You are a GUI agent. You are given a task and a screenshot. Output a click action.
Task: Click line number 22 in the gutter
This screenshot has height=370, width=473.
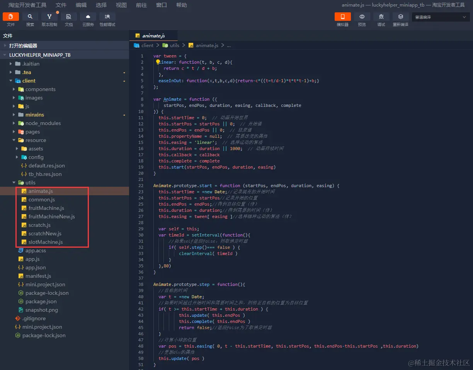pyautogui.click(x=141, y=186)
